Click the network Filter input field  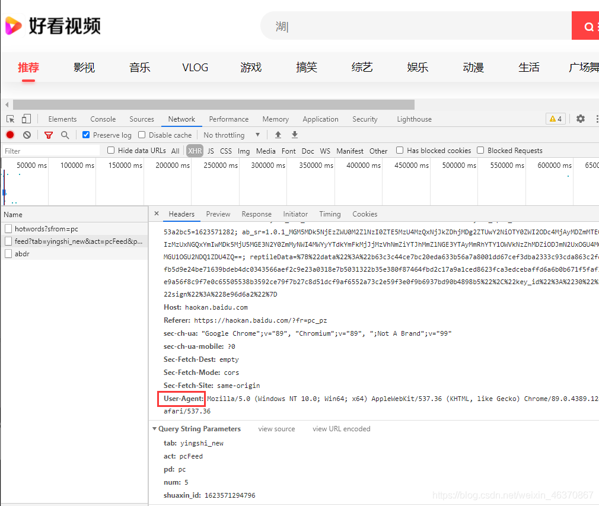tap(51, 151)
